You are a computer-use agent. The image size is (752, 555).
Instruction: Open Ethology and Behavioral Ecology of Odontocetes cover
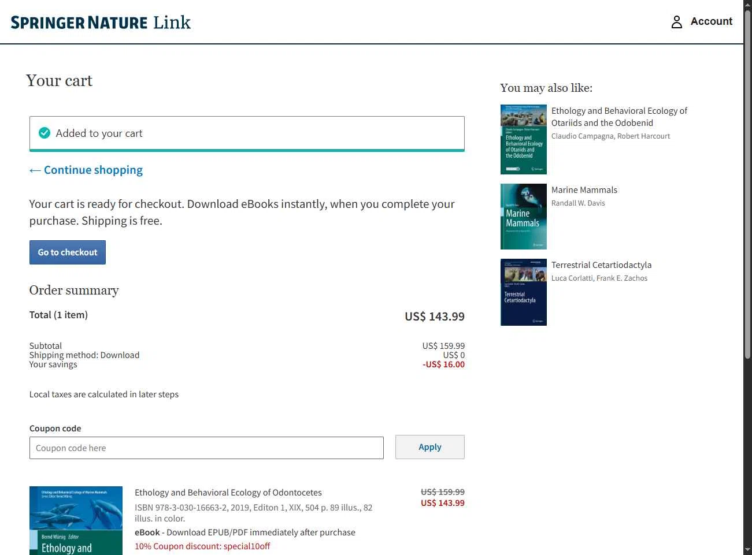[x=76, y=520]
